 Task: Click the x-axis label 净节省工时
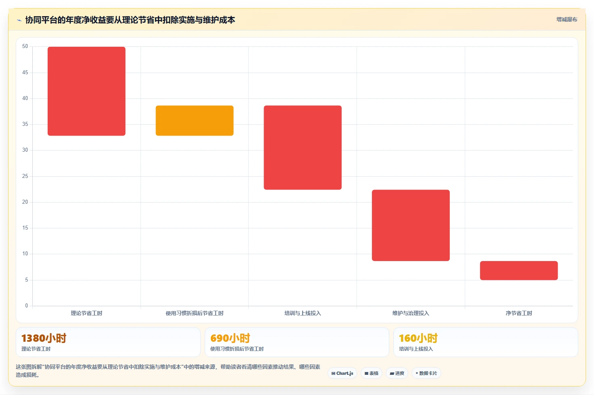[x=519, y=313]
